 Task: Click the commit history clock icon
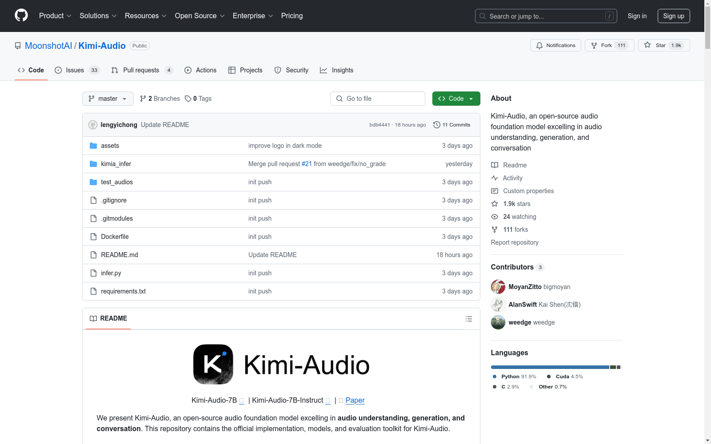437,125
